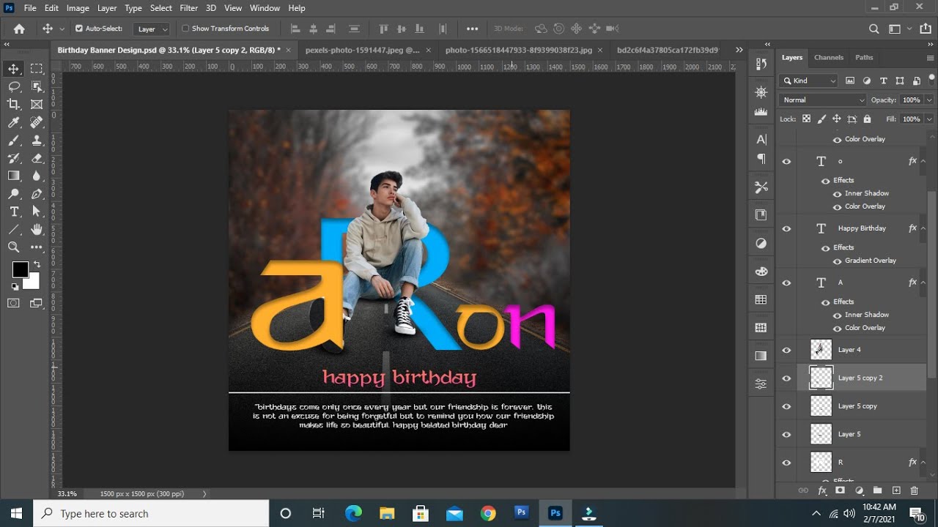Show more document tabs chevron
938x527 pixels.
[x=739, y=50]
